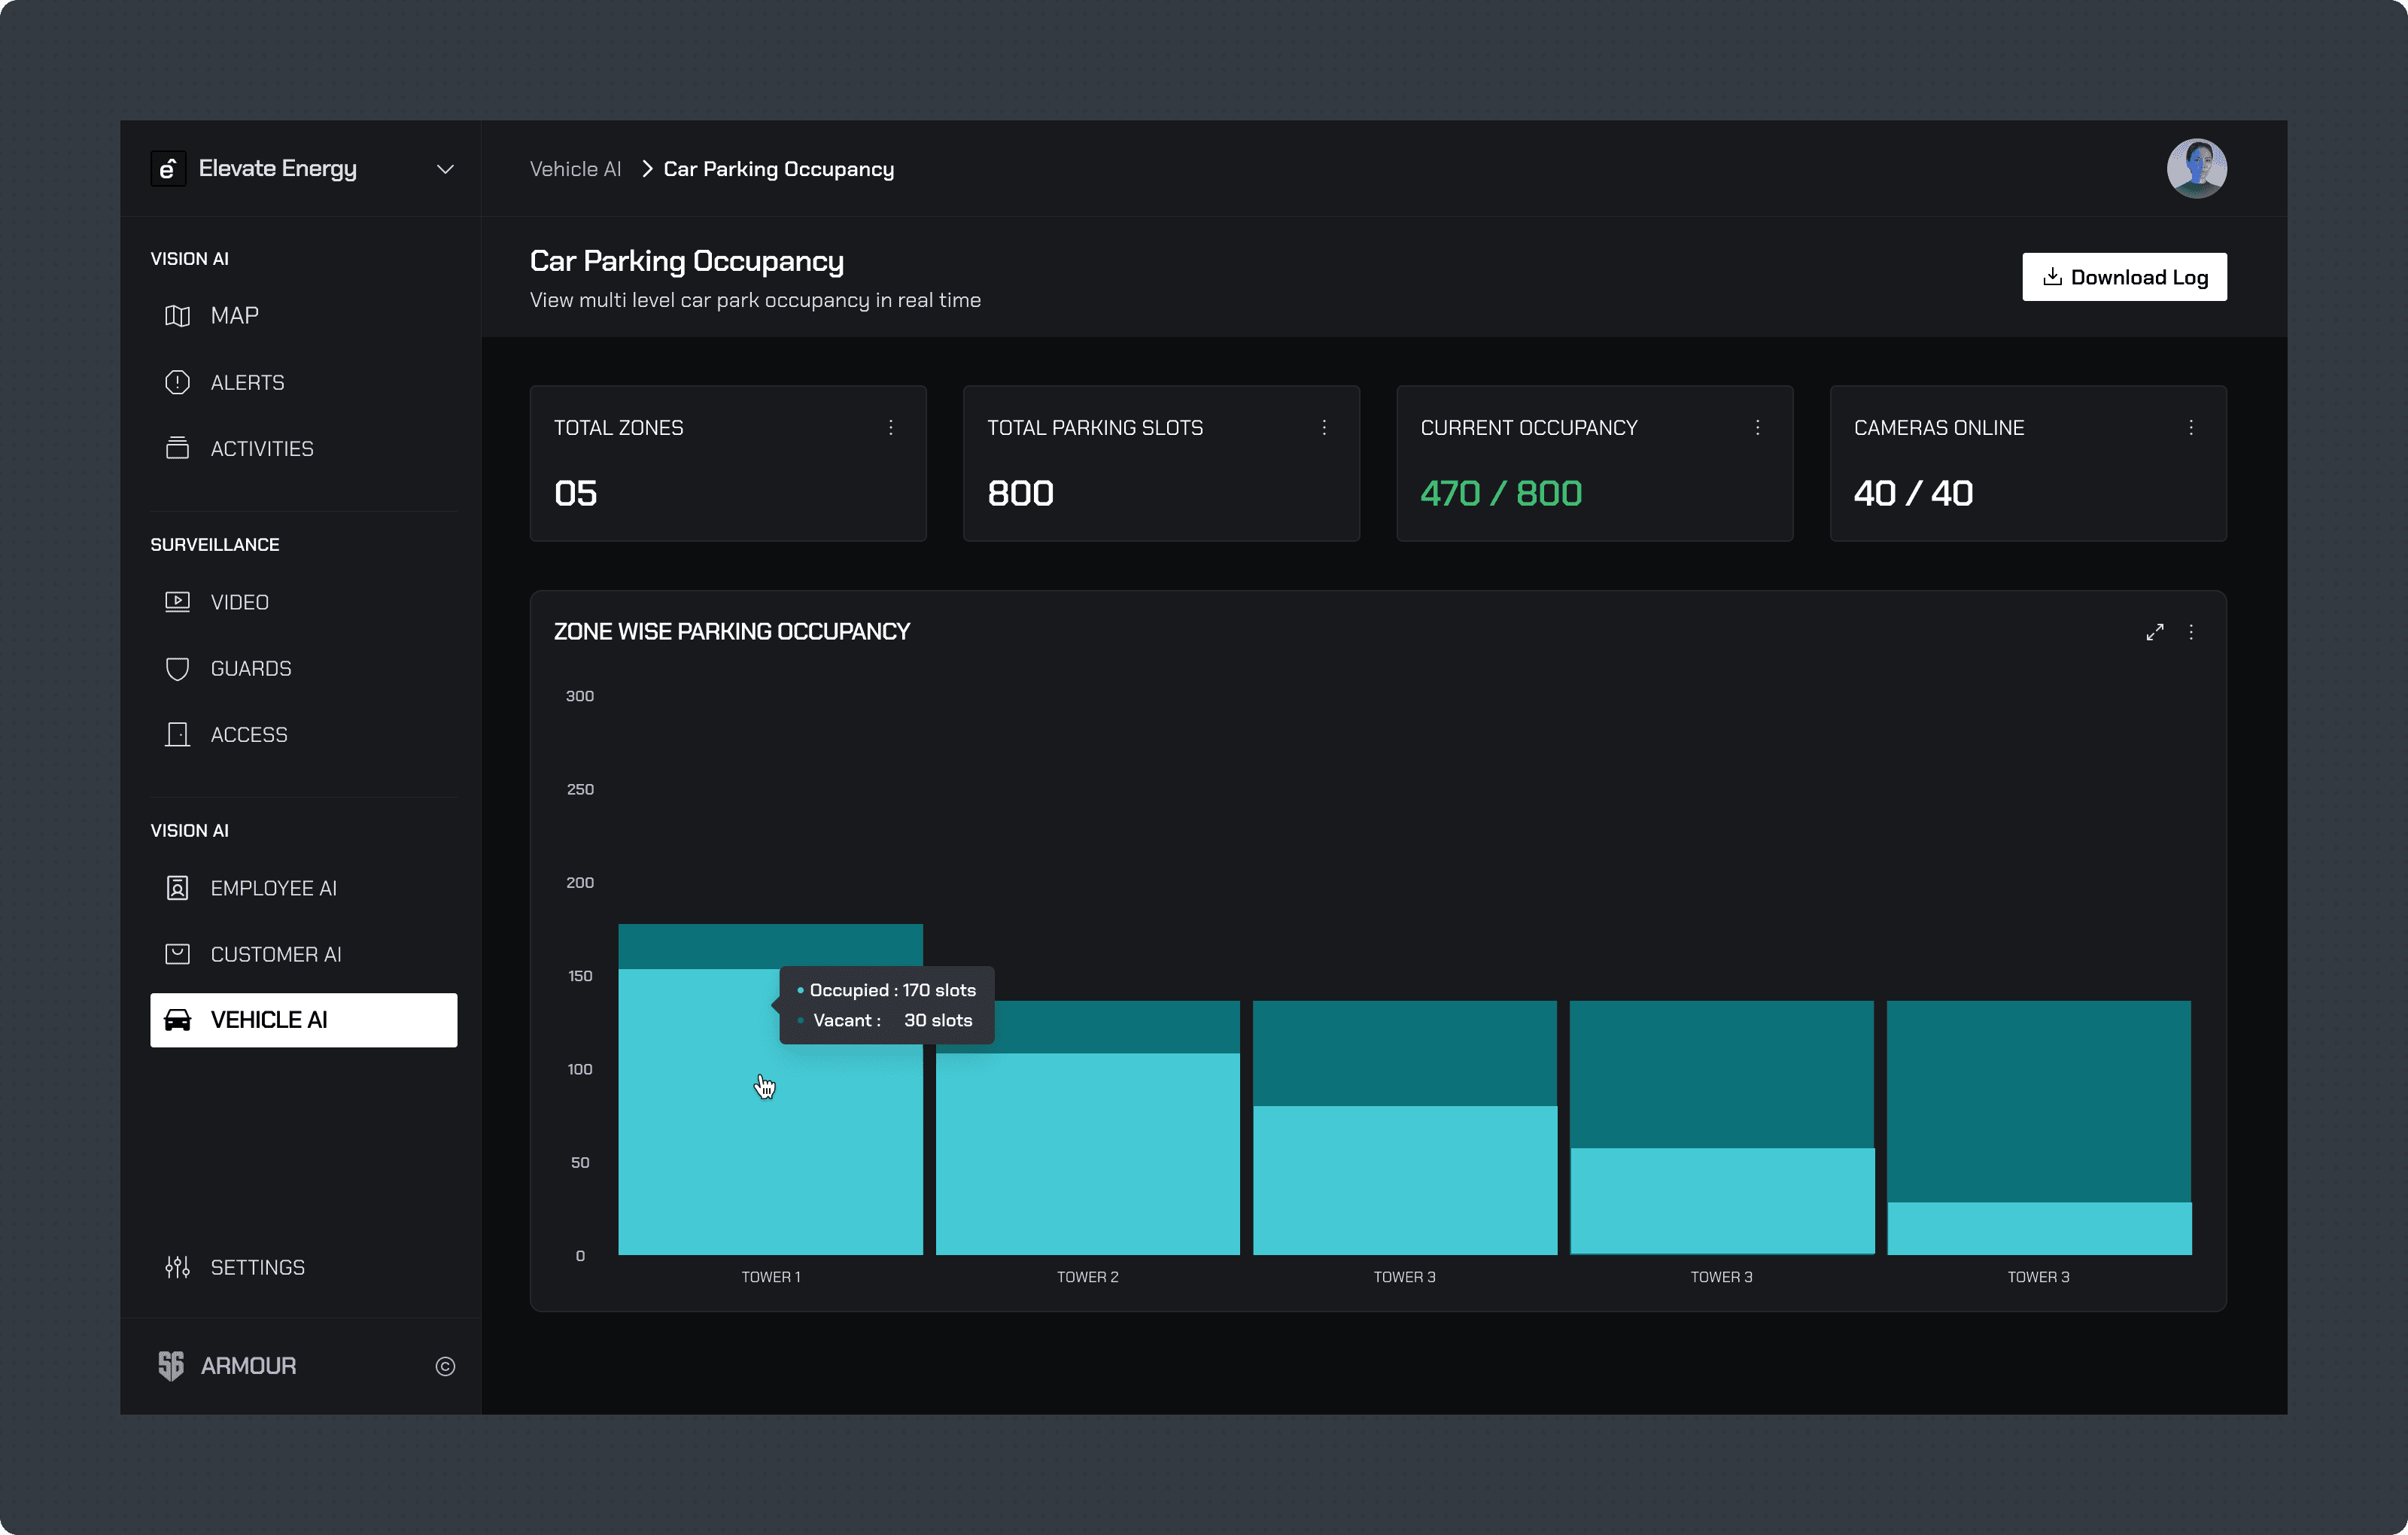Open the Access door icon
This screenshot has height=1535, width=2408.
point(177,735)
